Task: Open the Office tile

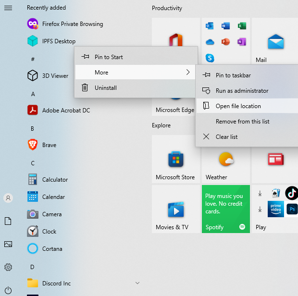Action: [x=176, y=32]
